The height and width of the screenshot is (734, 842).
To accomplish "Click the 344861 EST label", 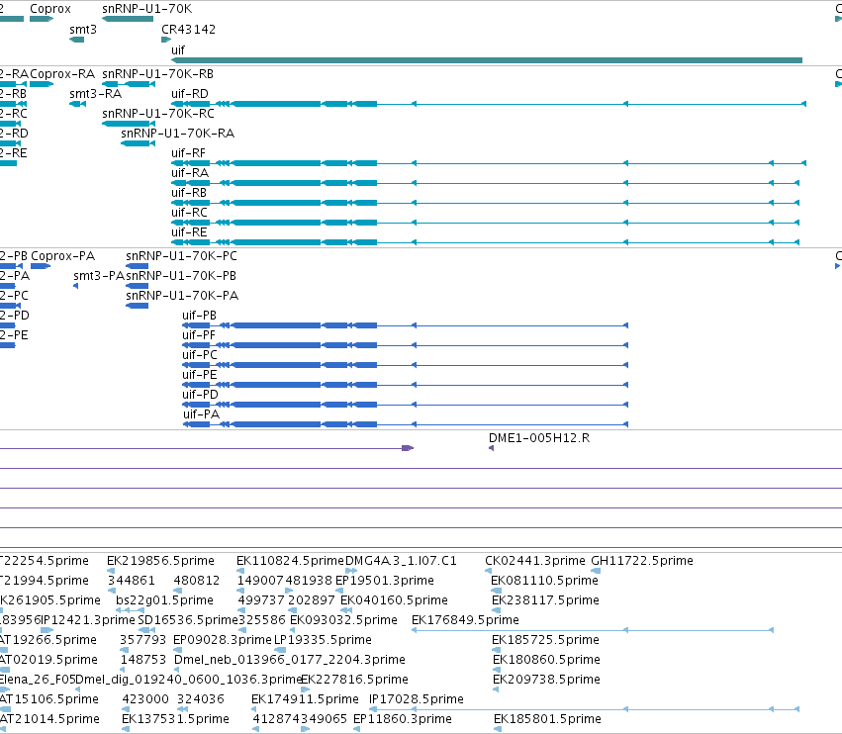I will [131, 581].
